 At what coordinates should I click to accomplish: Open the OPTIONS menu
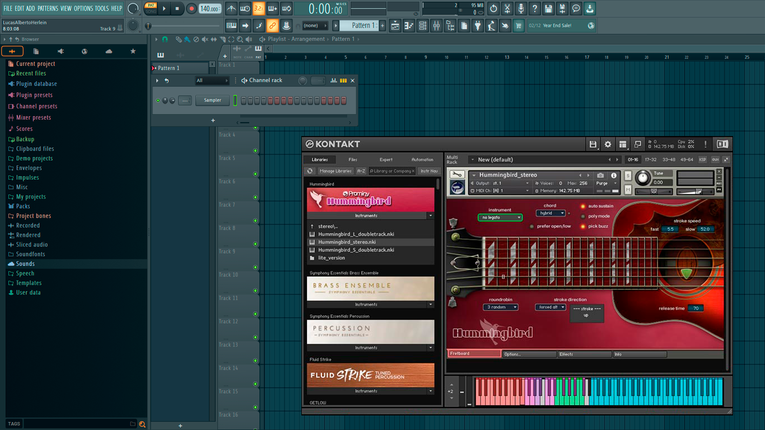[x=83, y=8]
